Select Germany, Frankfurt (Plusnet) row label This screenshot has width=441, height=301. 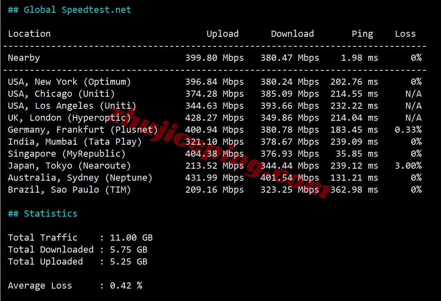pyautogui.click(x=83, y=130)
